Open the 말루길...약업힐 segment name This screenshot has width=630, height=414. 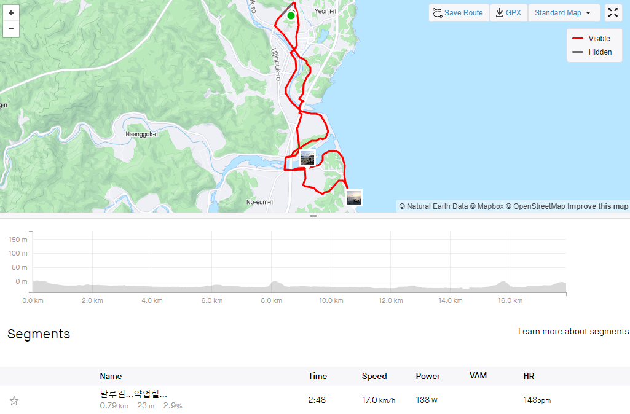[133, 394]
